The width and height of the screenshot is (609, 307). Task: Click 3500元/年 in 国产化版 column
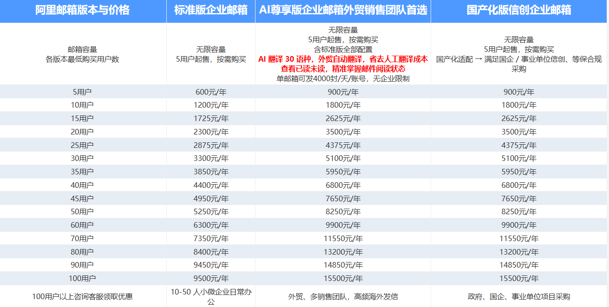pos(519,132)
